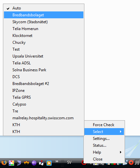Open Firefox from the quick launch bar
140x168 pixels.
coord(4,163)
